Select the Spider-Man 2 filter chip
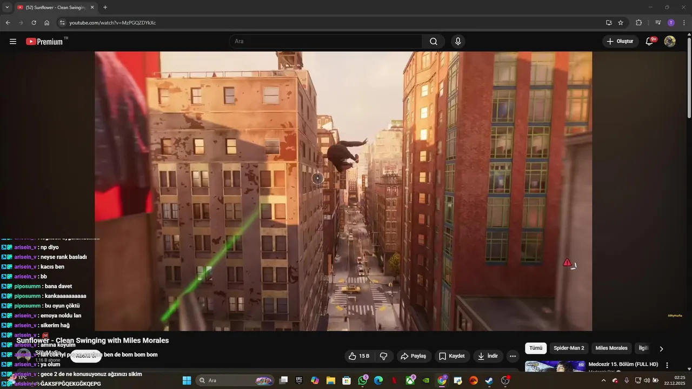692x389 pixels. pos(569,348)
